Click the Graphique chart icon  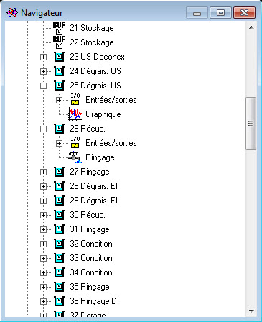pos(75,114)
